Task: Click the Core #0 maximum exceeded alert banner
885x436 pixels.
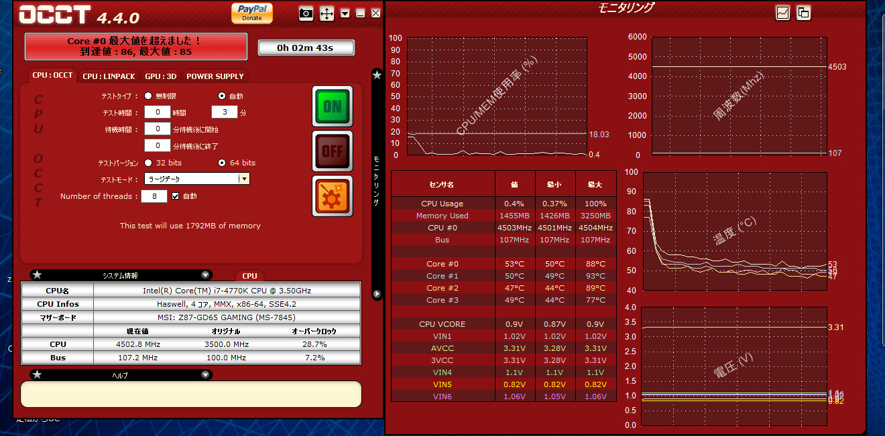Action: [136, 46]
